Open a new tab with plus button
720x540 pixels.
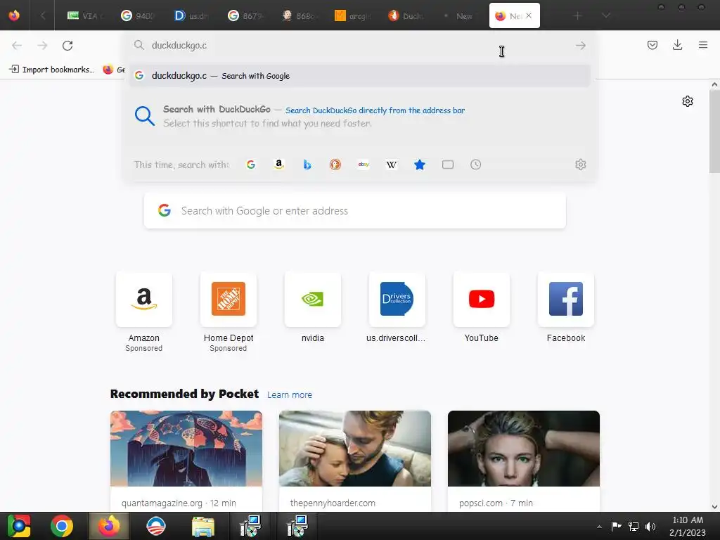click(x=578, y=15)
